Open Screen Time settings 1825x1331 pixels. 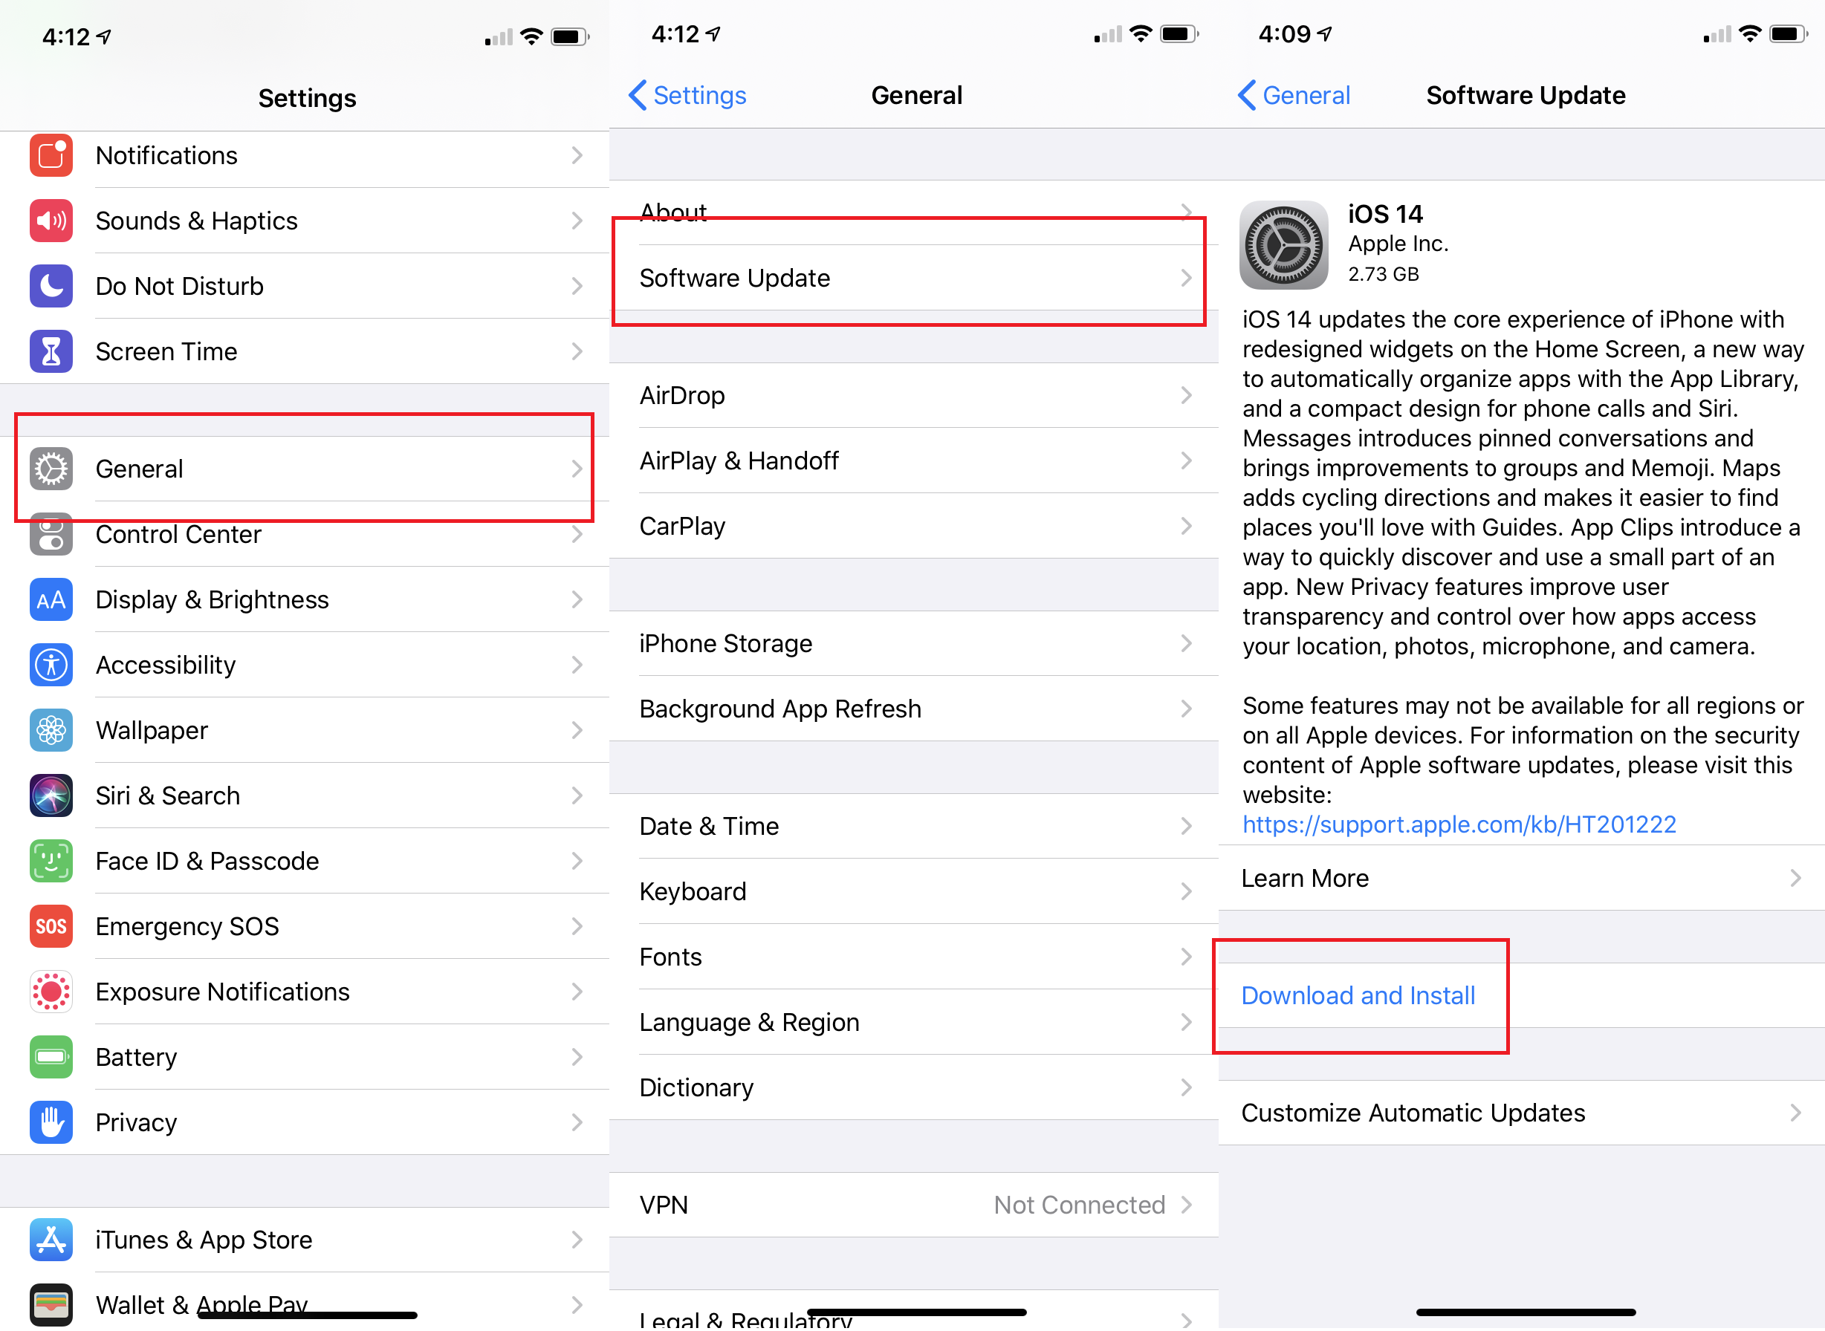pos(302,348)
